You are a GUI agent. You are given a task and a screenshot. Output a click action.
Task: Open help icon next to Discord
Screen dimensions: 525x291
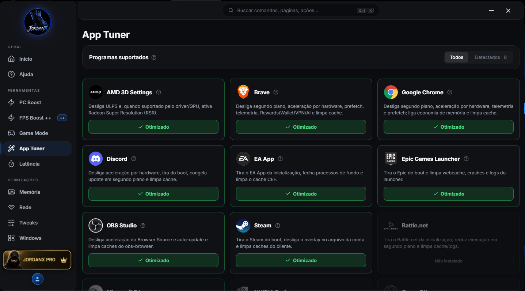(x=134, y=159)
